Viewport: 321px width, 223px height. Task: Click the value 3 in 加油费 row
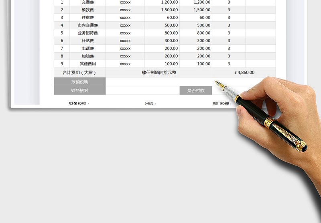[229, 56]
